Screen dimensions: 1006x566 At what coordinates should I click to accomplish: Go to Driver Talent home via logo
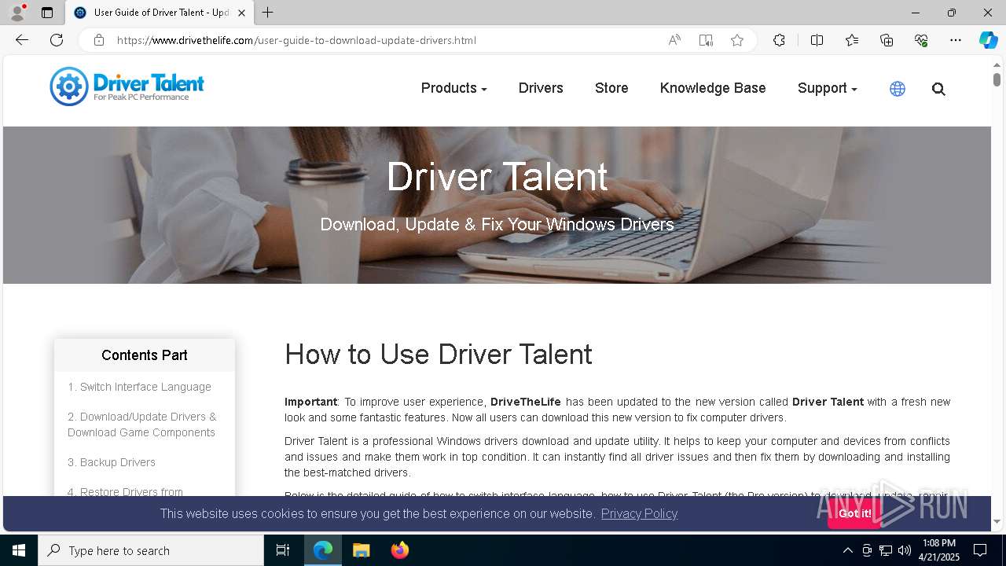127,86
